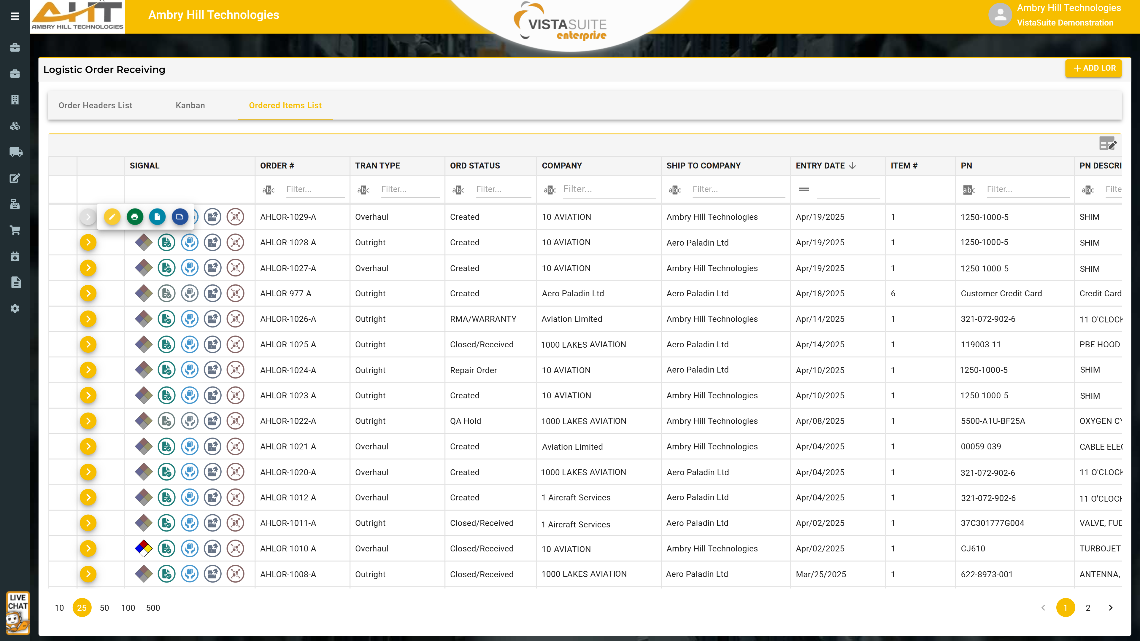Open the truck module in the sidebar
Screen dimensions: 1140x641
click(15, 152)
